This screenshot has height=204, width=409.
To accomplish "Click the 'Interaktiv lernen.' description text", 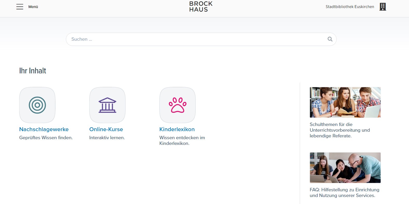I will point(107,138).
